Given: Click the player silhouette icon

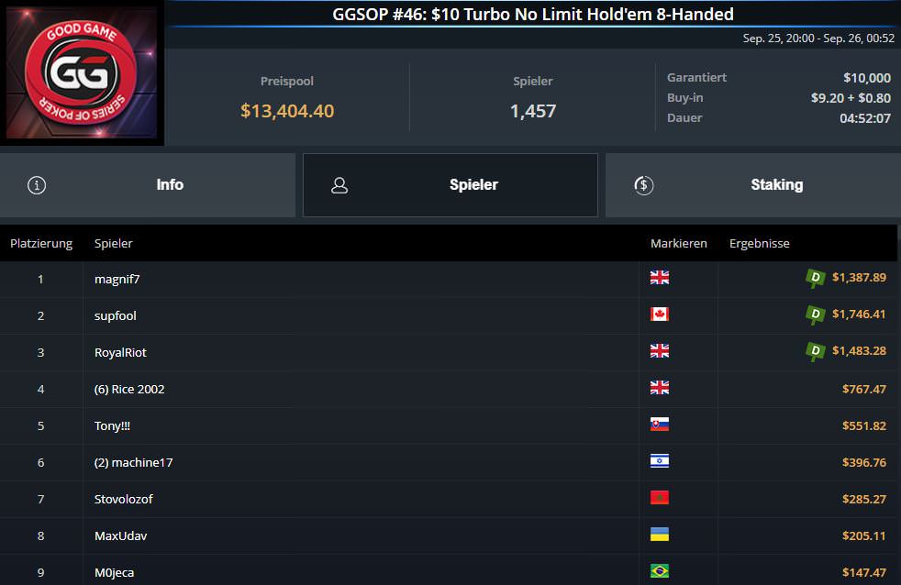Looking at the screenshot, I should pos(339,185).
